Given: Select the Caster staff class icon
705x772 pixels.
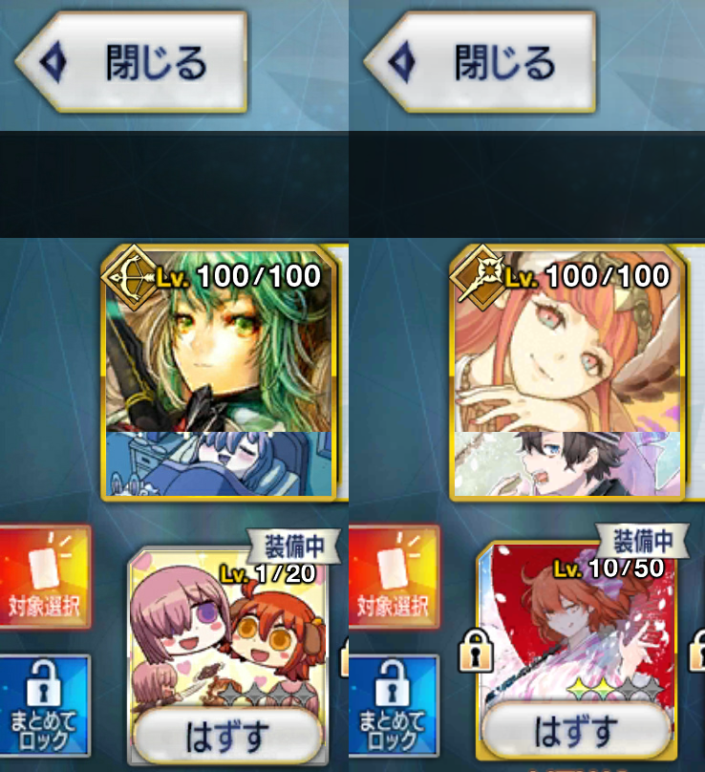Looking at the screenshot, I should point(480,274).
